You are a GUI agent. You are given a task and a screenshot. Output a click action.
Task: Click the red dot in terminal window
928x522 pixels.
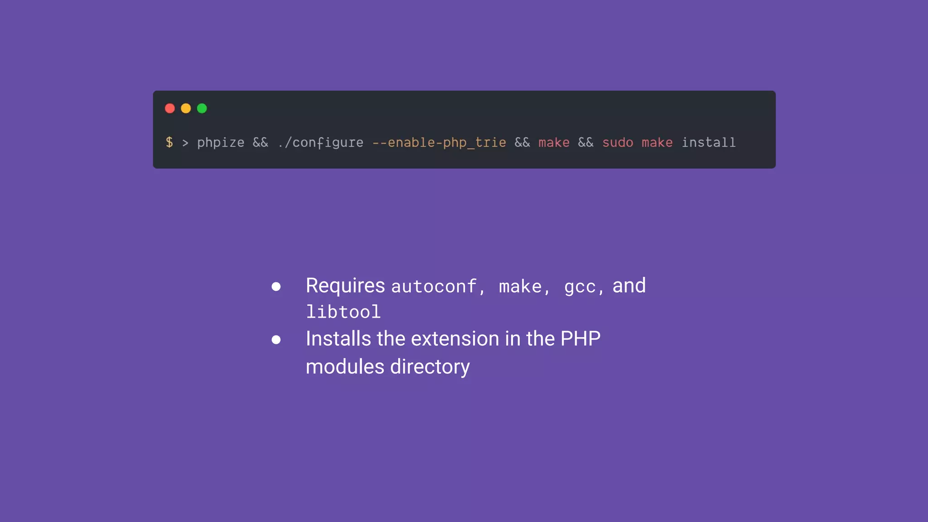click(x=170, y=108)
